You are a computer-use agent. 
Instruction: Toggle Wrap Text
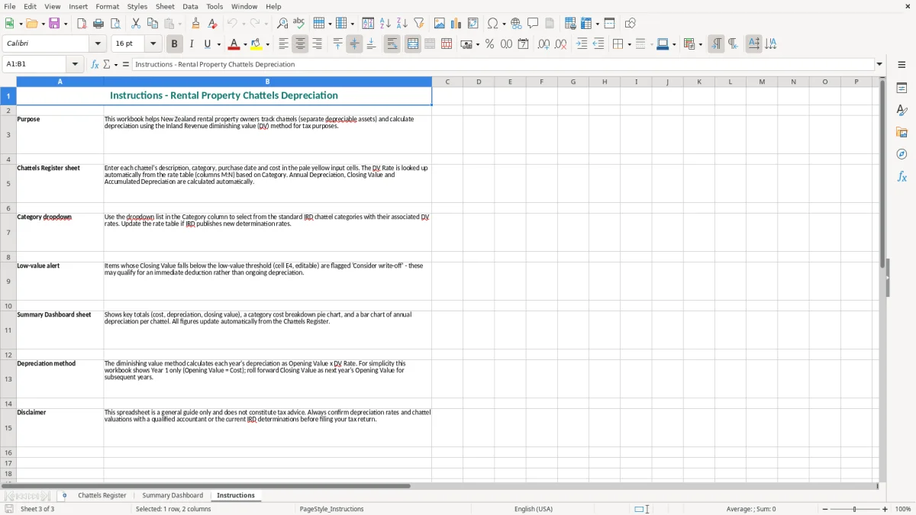point(392,44)
